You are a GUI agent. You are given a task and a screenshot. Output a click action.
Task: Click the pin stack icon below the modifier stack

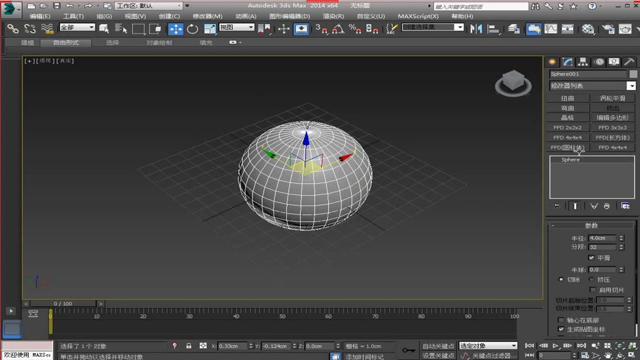point(556,205)
